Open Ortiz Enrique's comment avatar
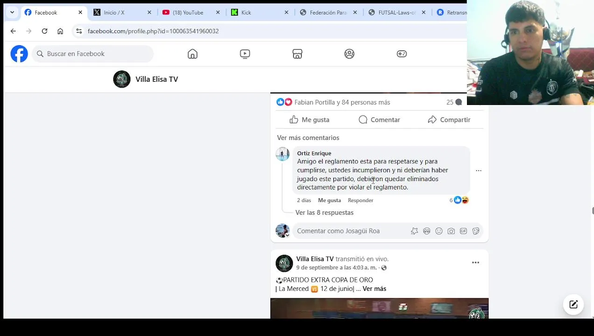Viewport: 594px width, 336px height. pos(283,154)
